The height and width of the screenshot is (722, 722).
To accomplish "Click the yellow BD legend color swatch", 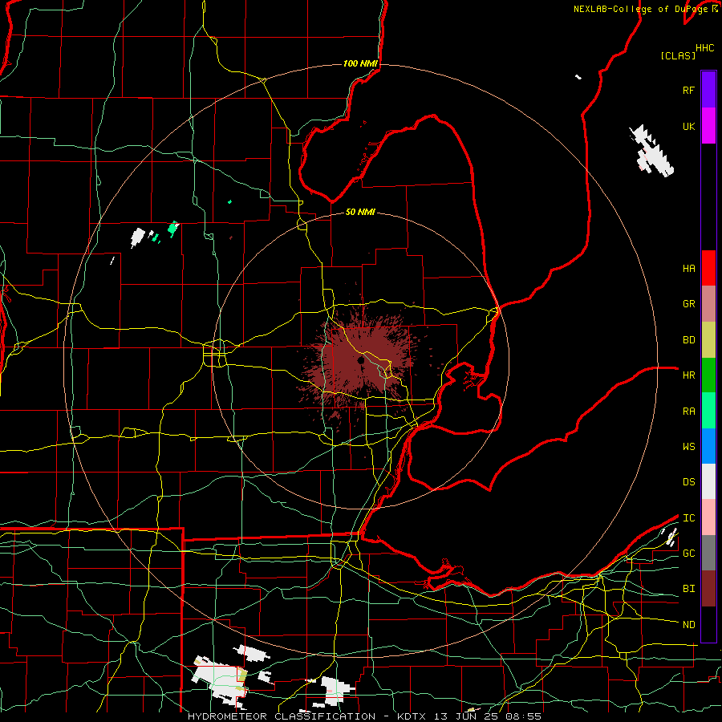I will pos(708,340).
